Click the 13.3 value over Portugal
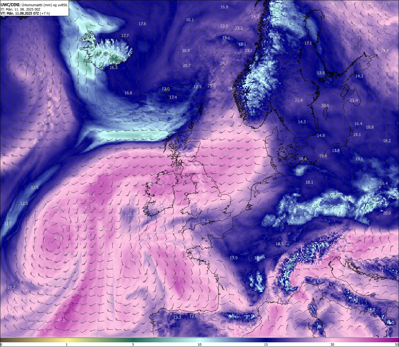Image resolution: width=399 pixels, height=347 pixels. (177, 317)
